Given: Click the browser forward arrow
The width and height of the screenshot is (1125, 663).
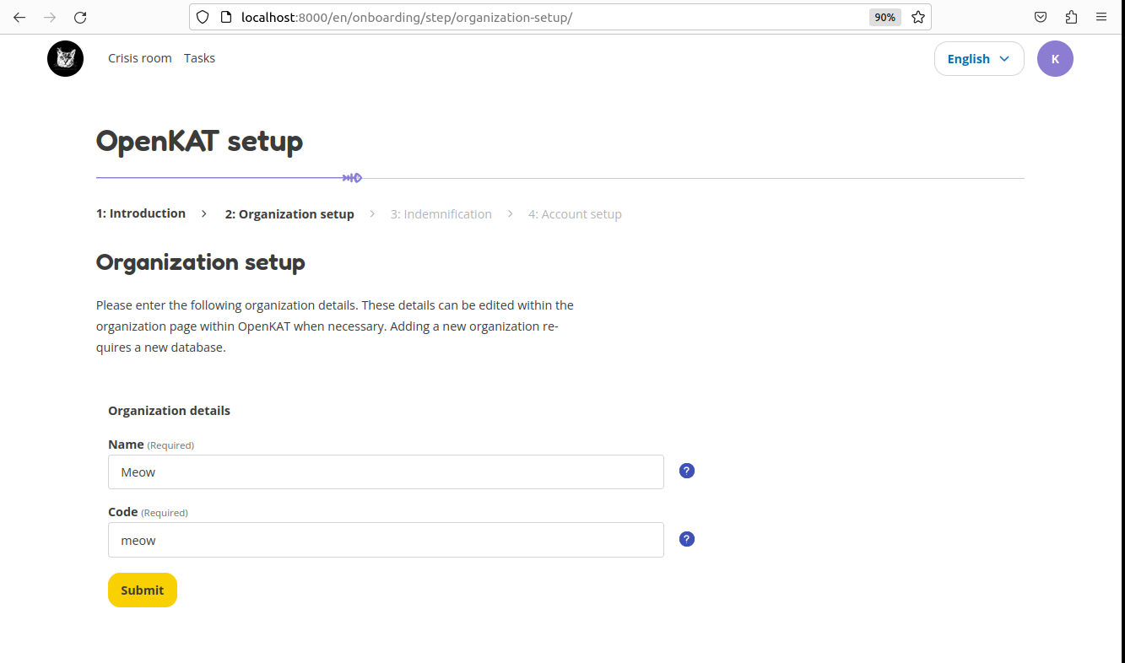Looking at the screenshot, I should [50, 17].
